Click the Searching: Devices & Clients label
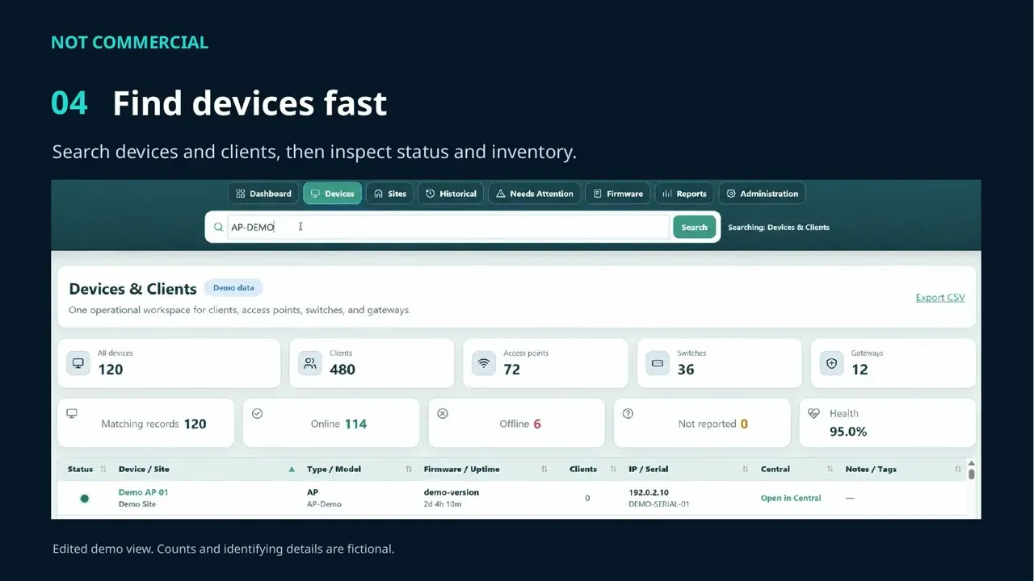Viewport: 1034px width, 581px height. point(779,228)
